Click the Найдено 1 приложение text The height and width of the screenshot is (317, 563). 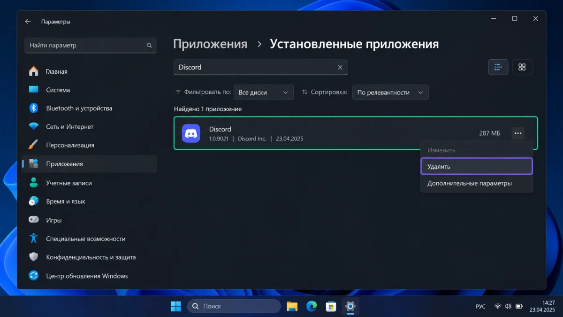[208, 109]
